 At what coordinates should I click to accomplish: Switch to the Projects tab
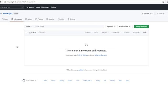click(39, 19)
